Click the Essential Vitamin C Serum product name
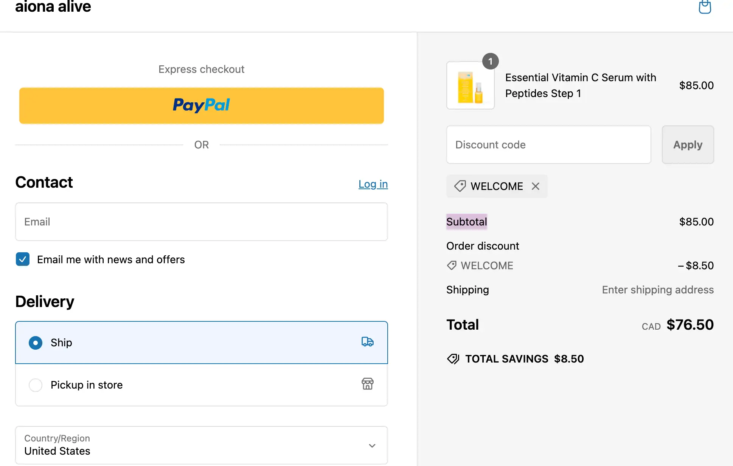Viewport: 733px width, 466px height. pyautogui.click(x=581, y=85)
